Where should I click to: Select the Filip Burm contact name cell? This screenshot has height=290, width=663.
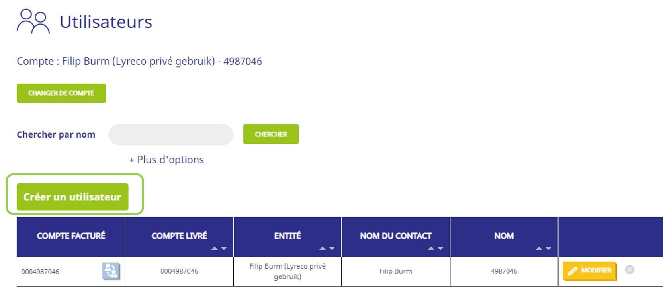[396, 271]
